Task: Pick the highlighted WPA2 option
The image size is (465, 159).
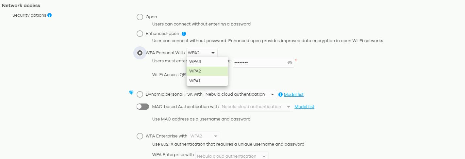Action: point(207,71)
